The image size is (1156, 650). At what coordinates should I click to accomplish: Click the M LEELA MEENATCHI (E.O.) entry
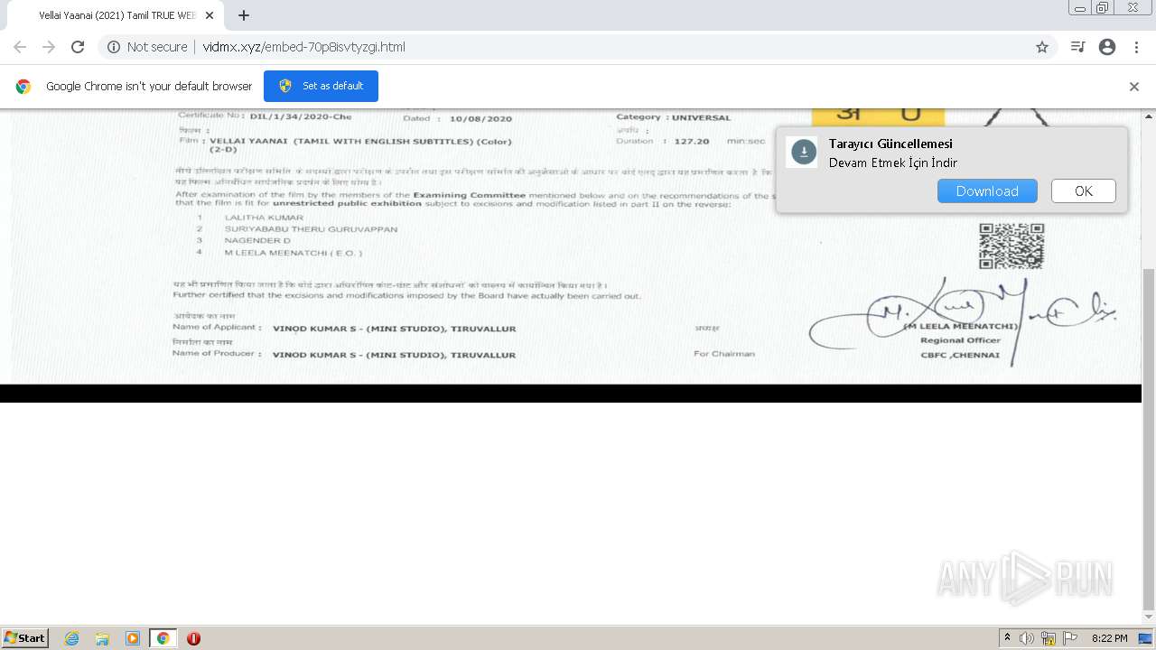click(293, 253)
